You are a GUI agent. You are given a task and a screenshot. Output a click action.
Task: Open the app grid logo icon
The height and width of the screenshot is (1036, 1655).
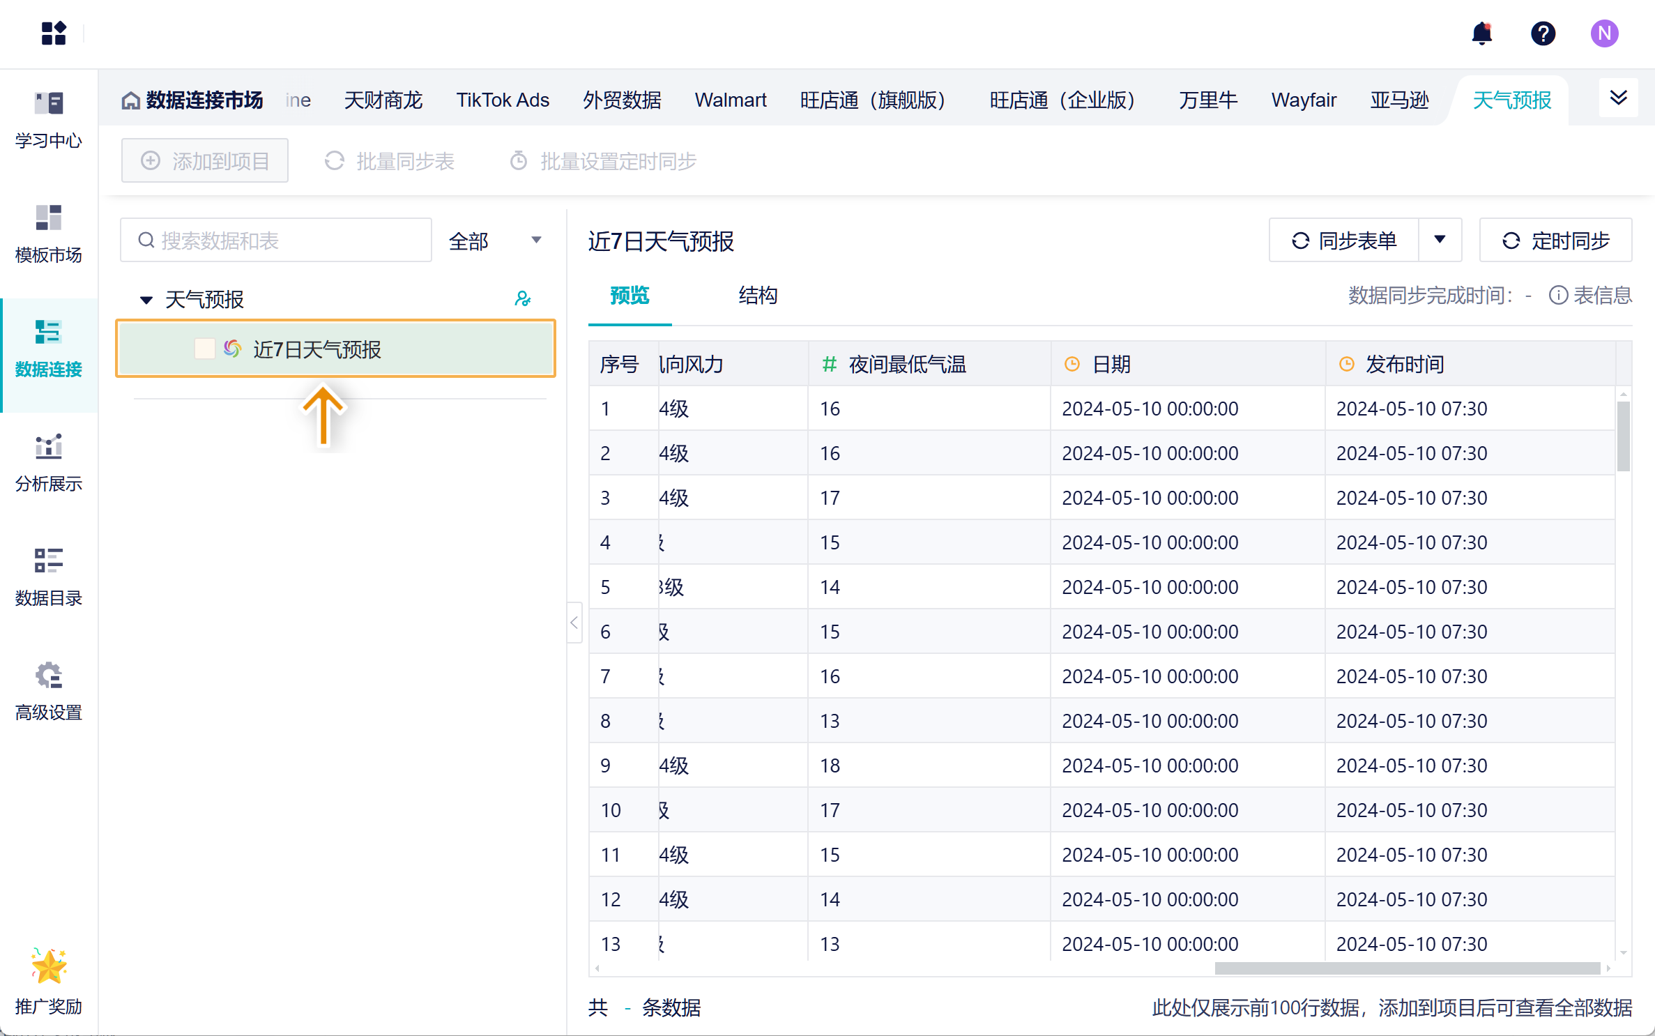pos(54,33)
